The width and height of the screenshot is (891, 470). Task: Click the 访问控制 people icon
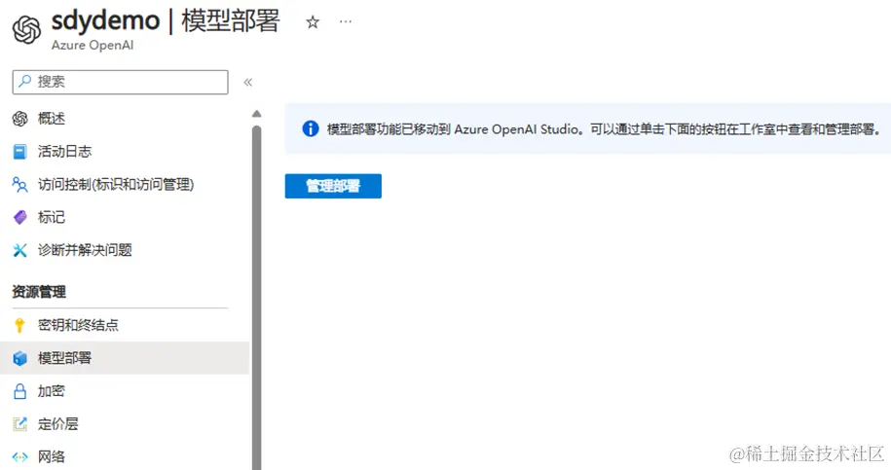click(x=19, y=185)
